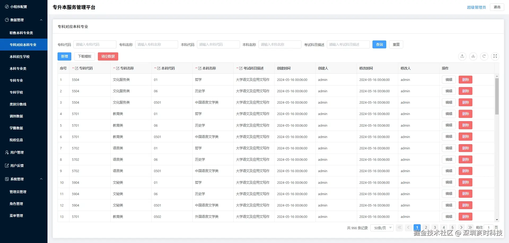Screen dimensions: 509x243
Task: Select 专科对应本科专业 in the sidebar
Action: pyautogui.click(x=24, y=45)
